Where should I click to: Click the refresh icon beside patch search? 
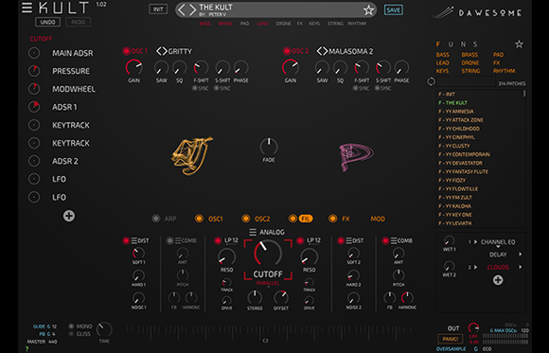[x=431, y=81]
